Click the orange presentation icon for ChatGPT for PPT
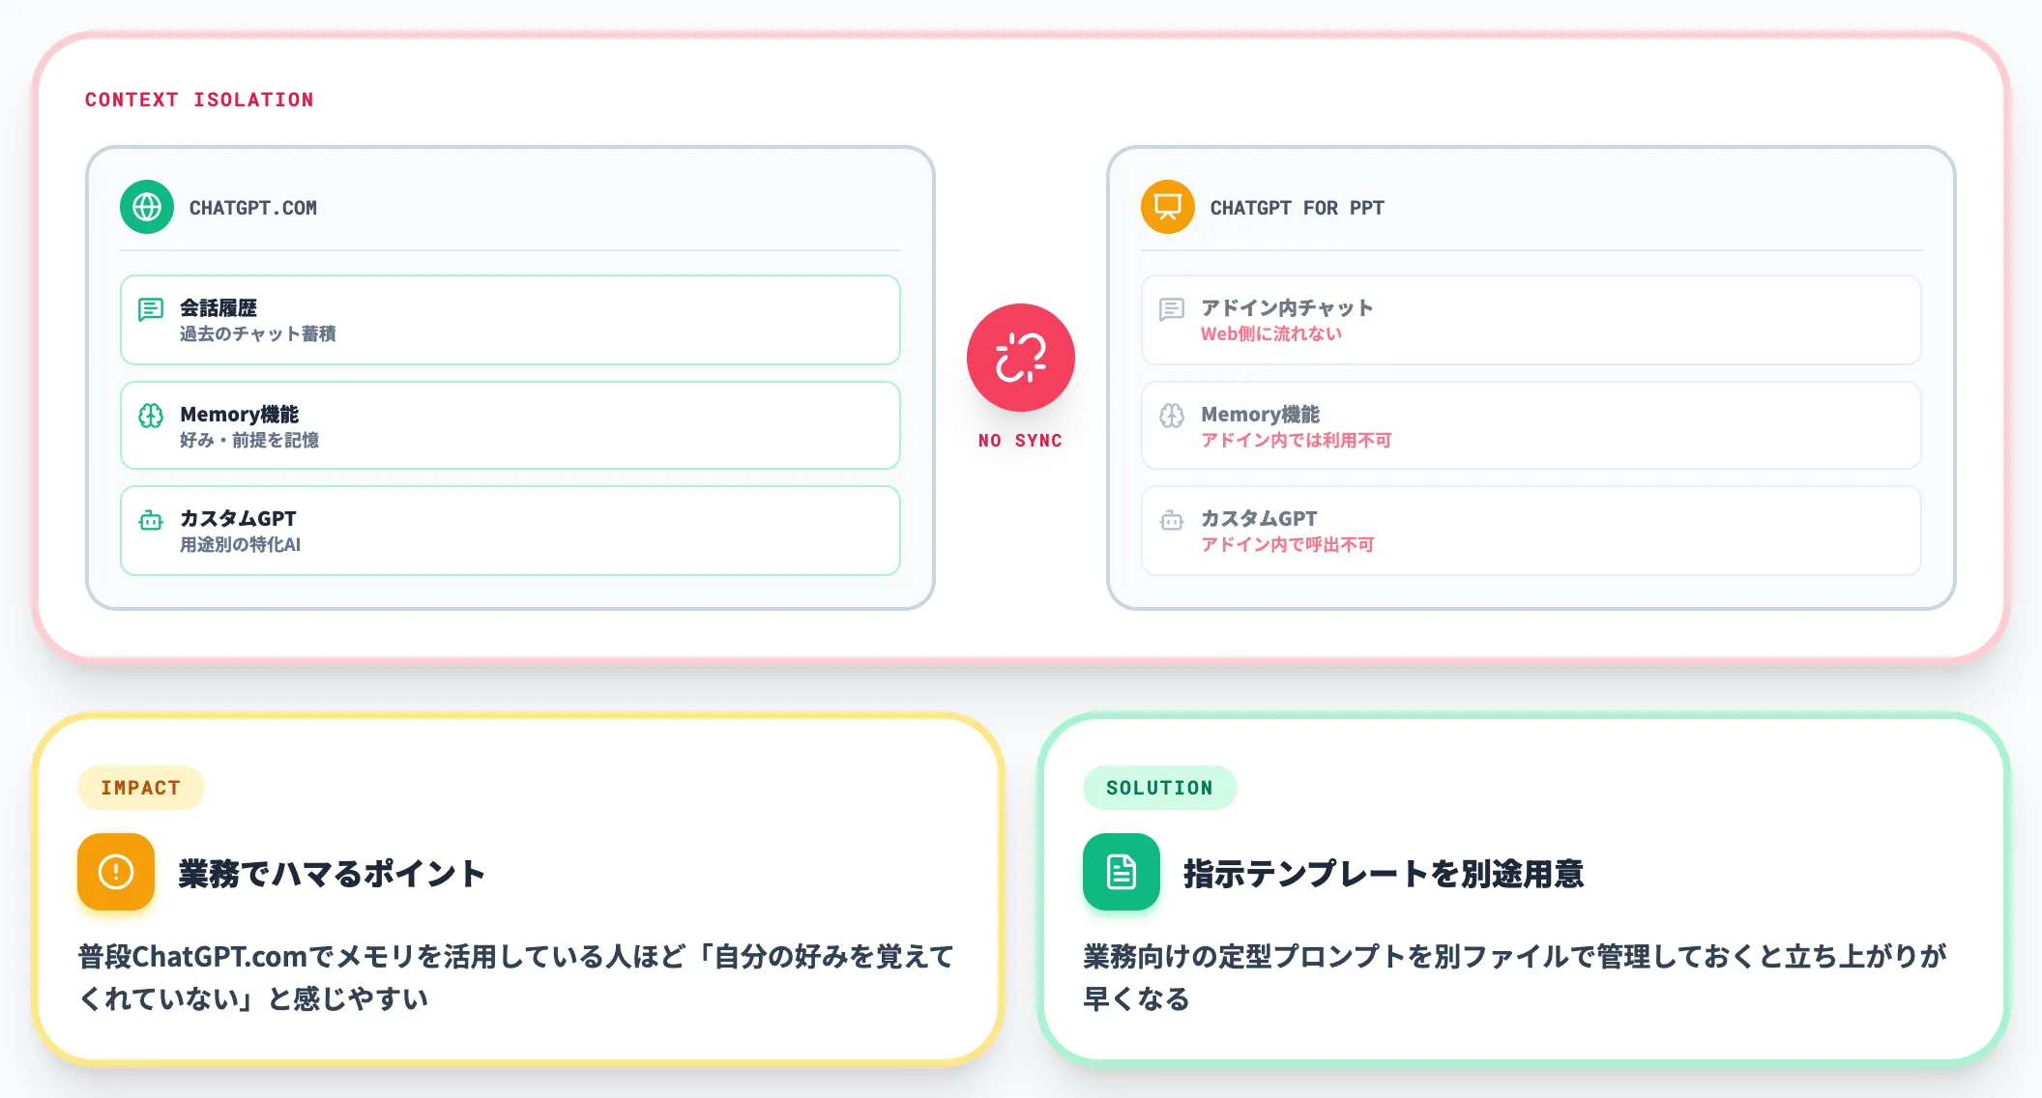Screen dimensions: 2042x1098 coord(1168,207)
